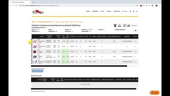
Task: Open the 6th May 2019 date link
Action: [44, 22]
